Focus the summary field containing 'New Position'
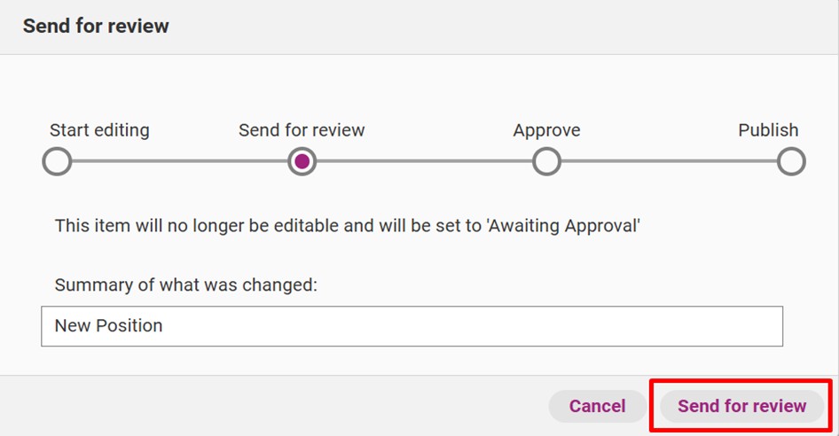 [x=412, y=326]
